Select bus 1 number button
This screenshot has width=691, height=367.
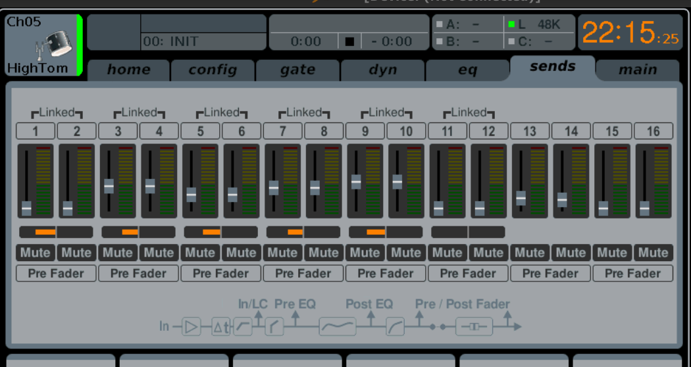coord(36,132)
